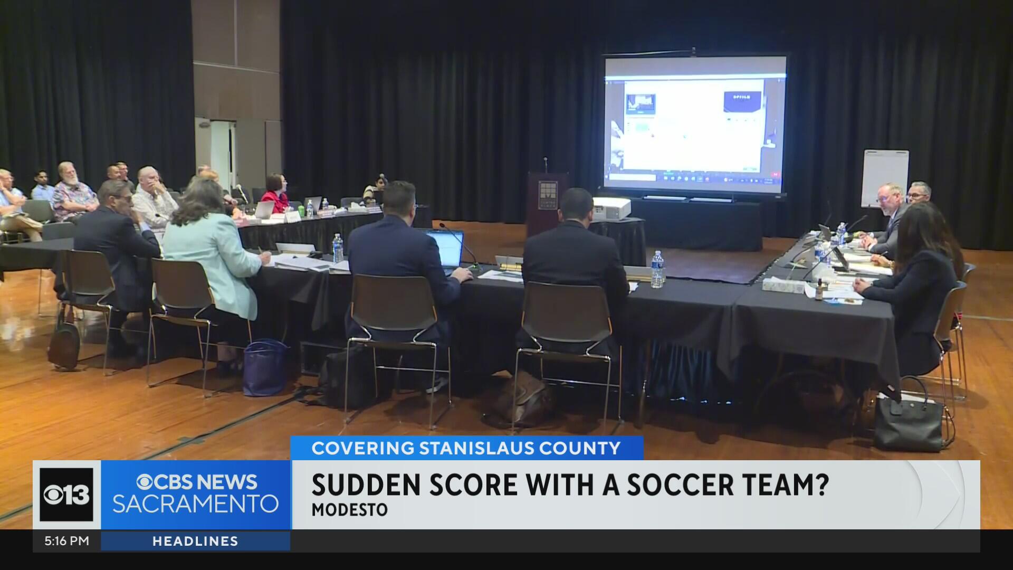Click the Sudden Score headline text
This screenshot has height=570, width=1013.
(570, 484)
